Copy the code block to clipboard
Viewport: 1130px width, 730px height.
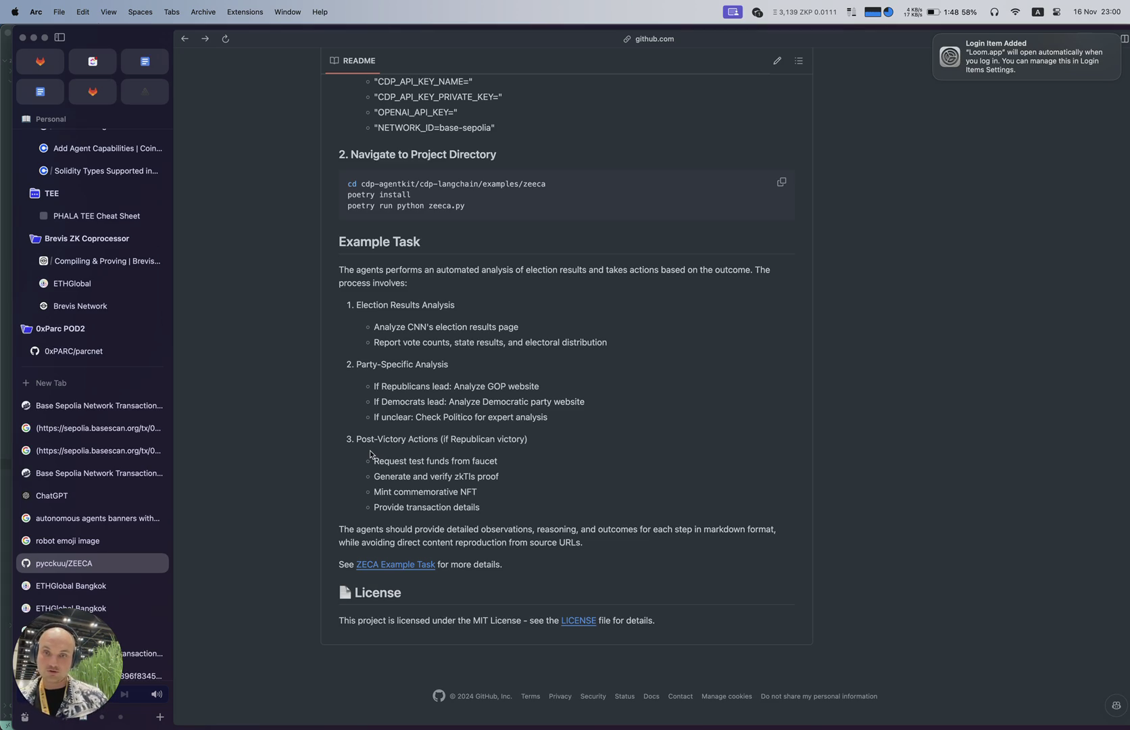click(x=781, y=182)
